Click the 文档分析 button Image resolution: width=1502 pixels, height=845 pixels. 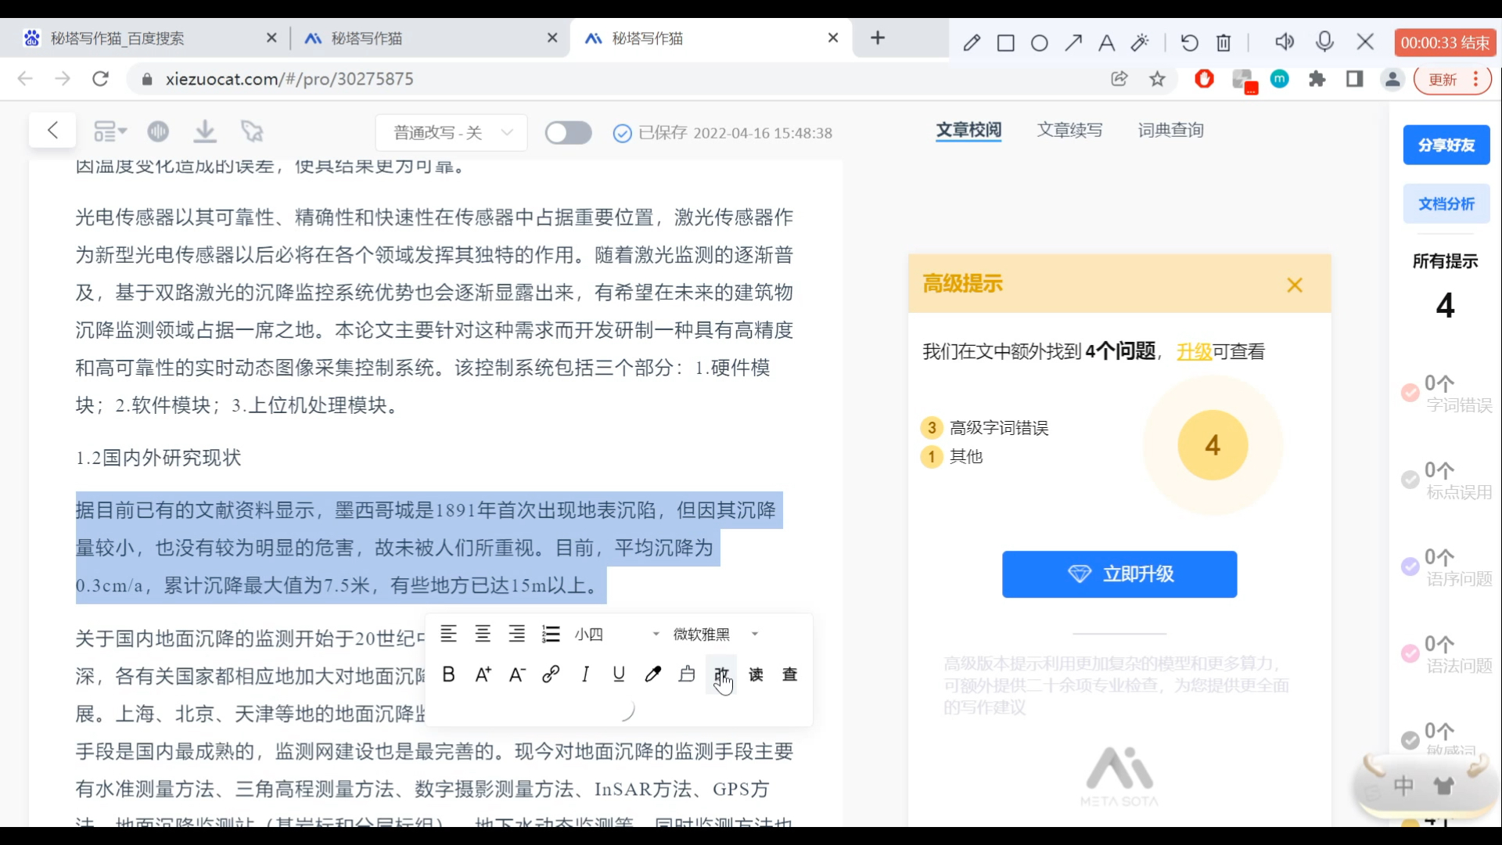pyautogui.click(x=1446, y=204)
